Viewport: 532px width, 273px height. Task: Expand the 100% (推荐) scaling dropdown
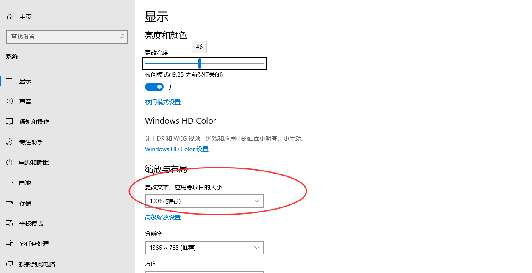tap(204, 201)
